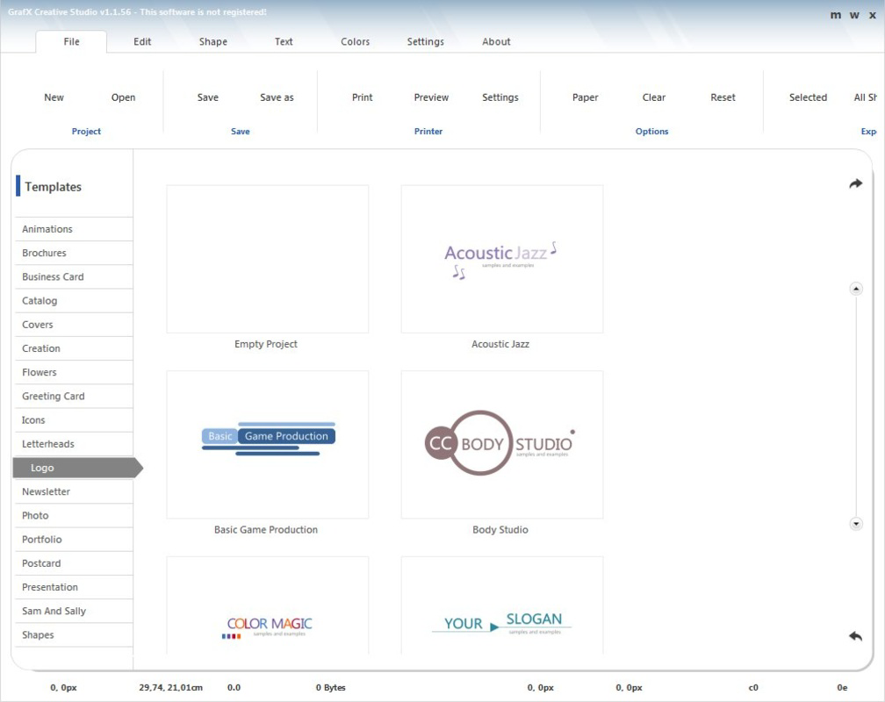Click the Clear option

pos(653,97)
